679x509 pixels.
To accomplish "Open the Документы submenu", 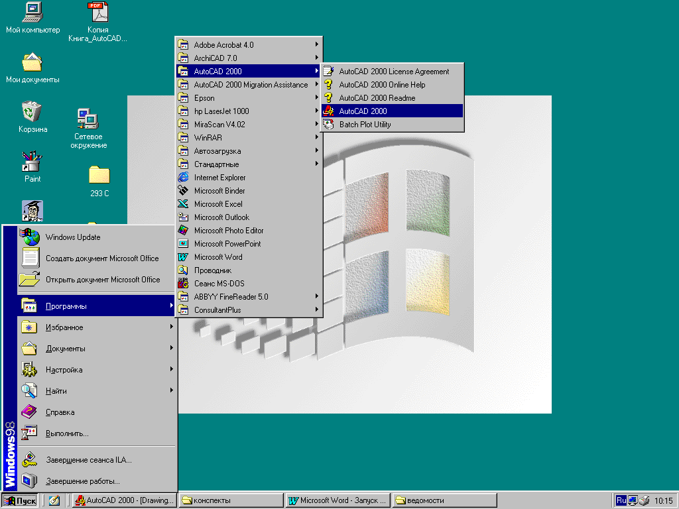I will [x=97, y=349].
